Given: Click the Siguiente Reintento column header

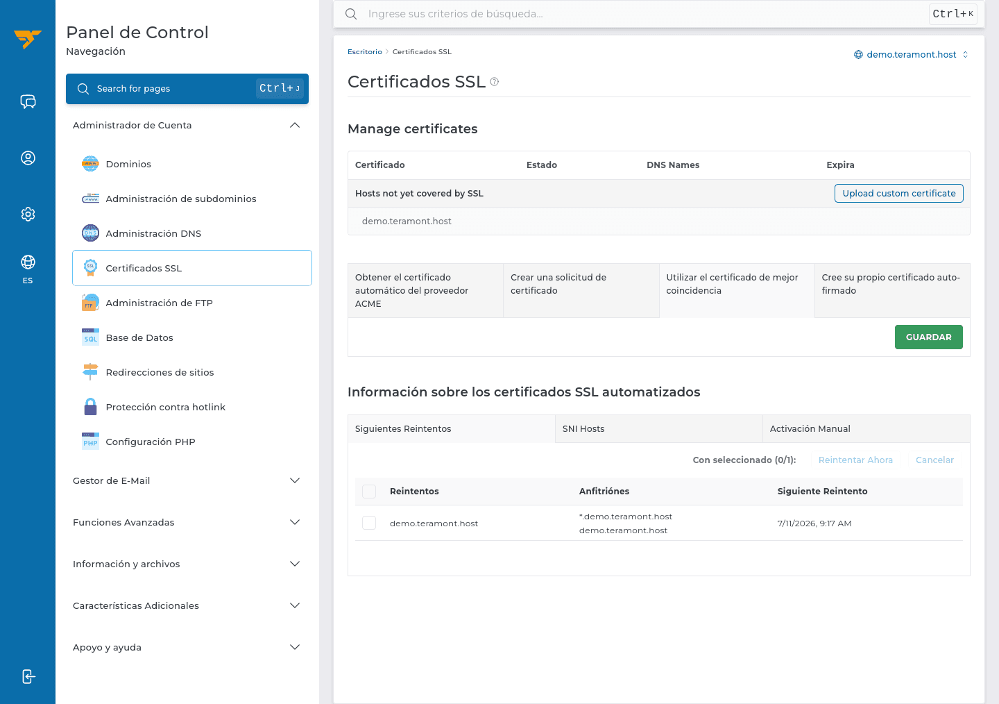Looking at the screenshot, I should point(822,492).
